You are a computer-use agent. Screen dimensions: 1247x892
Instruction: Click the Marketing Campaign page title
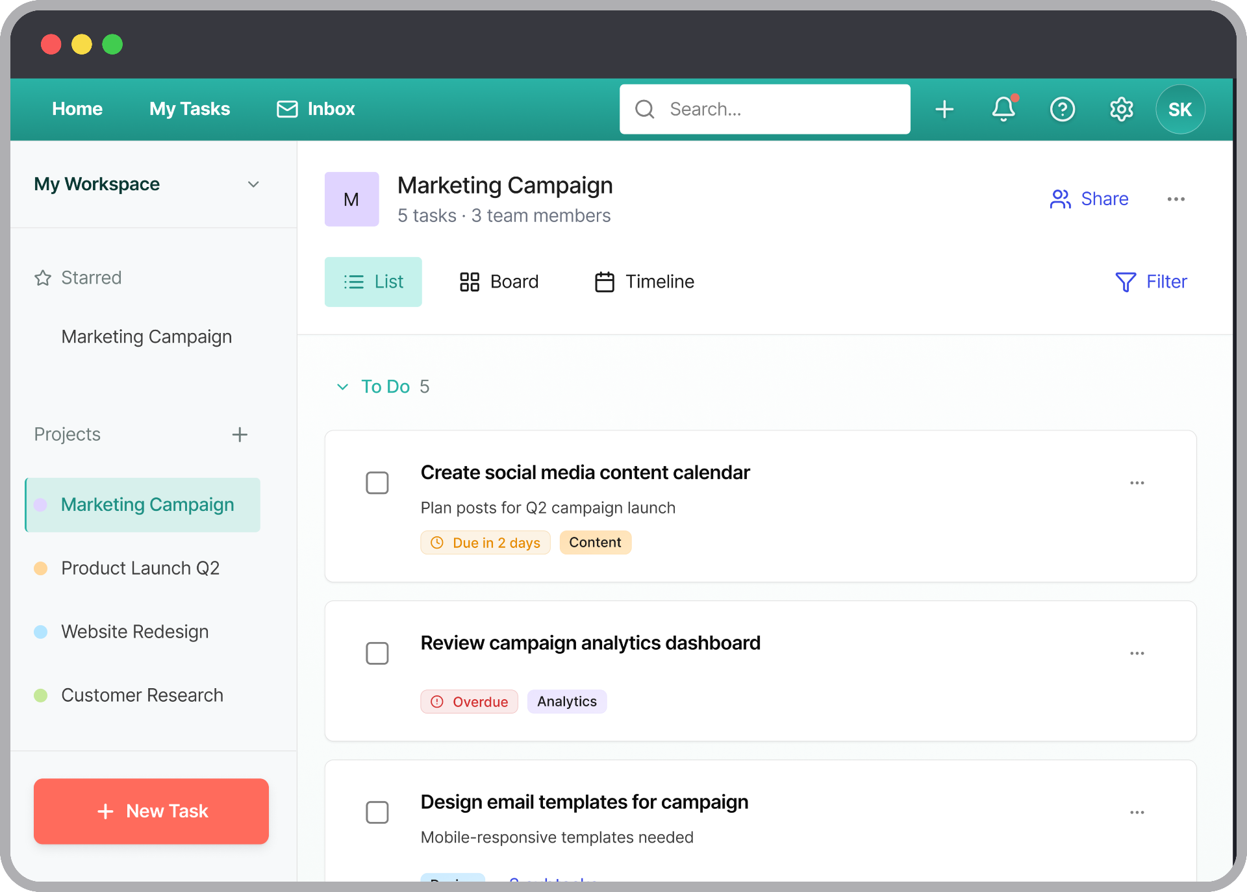(x=505, y=186)
